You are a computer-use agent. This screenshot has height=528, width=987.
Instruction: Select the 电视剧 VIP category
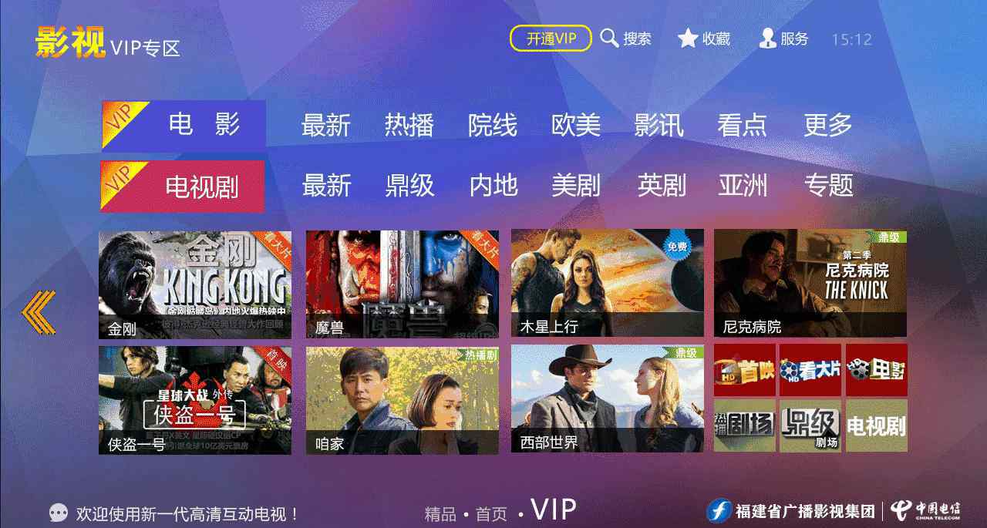point(183,186)
